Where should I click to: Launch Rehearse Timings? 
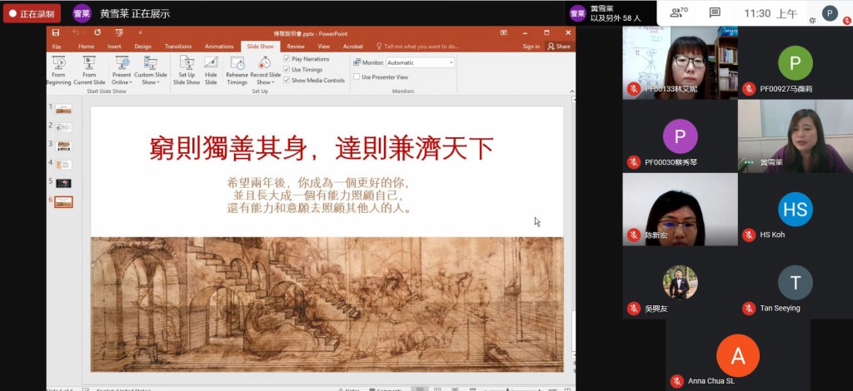coord(237,71)
